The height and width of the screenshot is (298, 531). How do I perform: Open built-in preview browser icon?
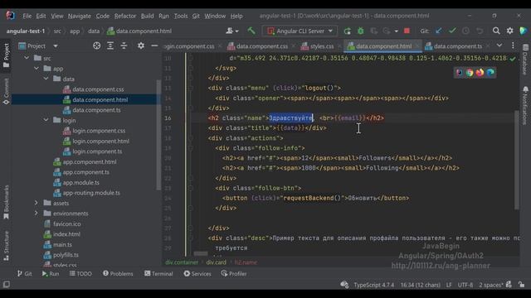click(x=459, y=72)
